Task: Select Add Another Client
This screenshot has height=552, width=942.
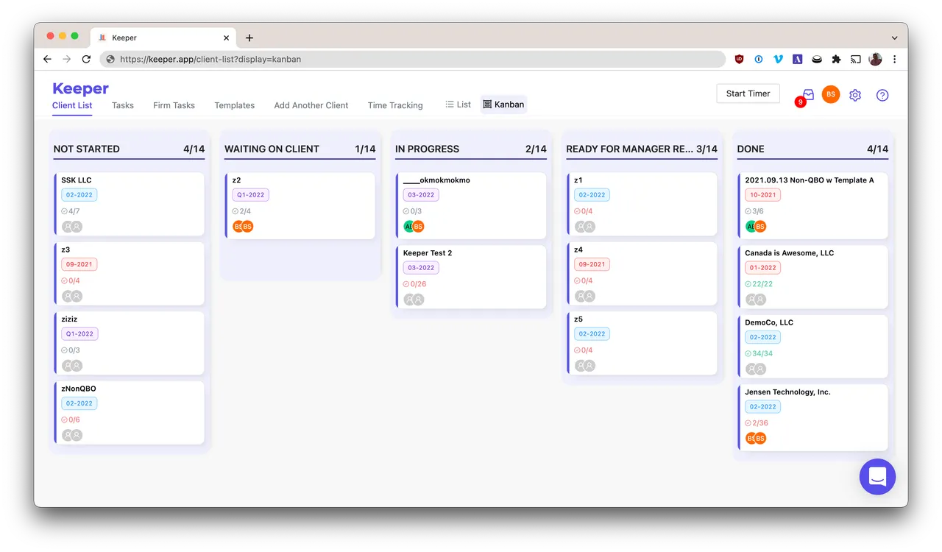Action: tap(311, 105)
